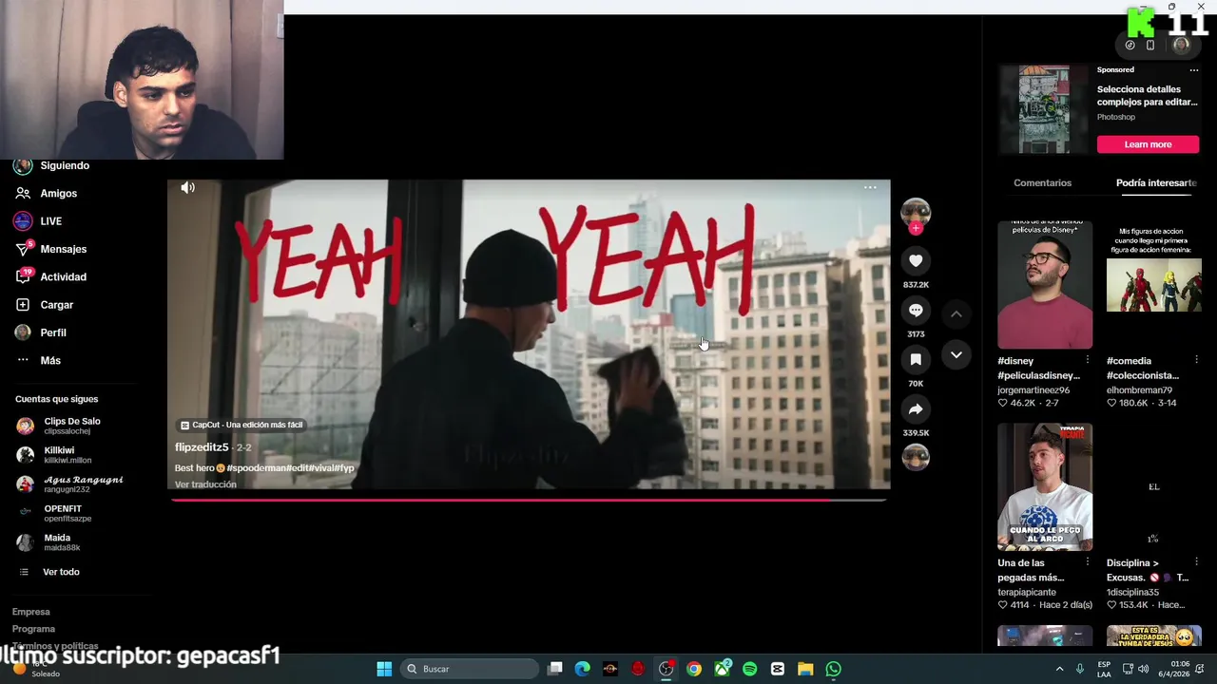Seek on the red video progress bar
The image size is (1217, 684).
(x=529, y=499)
